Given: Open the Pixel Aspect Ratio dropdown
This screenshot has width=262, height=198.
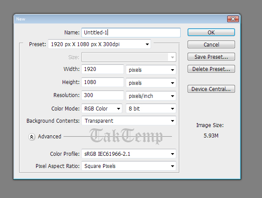Looking at the screenshot, I should pos(129,166).
